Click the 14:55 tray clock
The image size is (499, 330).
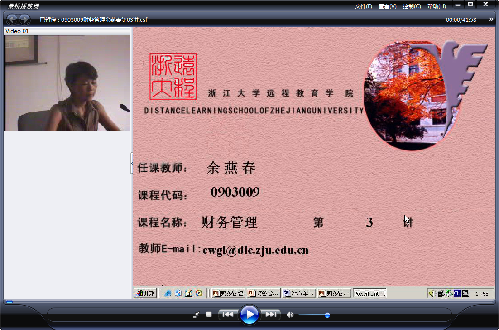point(482,294)
